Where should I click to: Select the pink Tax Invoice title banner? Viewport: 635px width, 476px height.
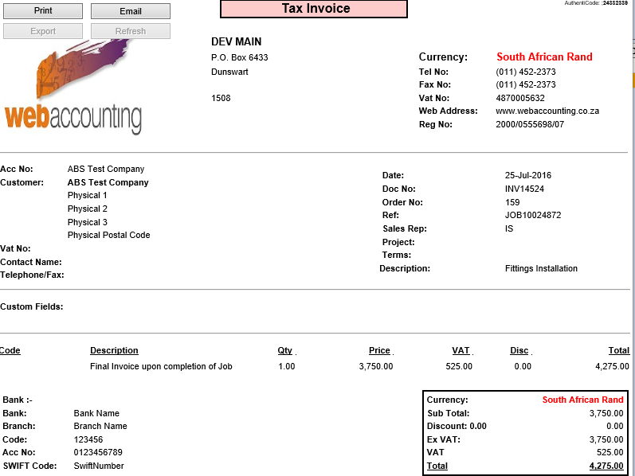coord(314,9)
